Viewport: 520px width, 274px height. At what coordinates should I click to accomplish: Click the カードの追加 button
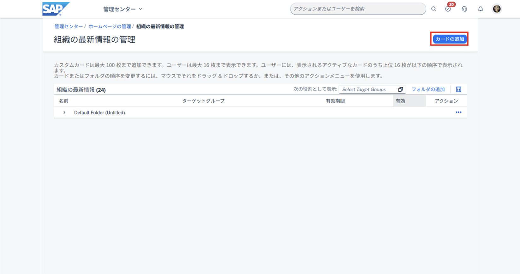[449, 39]
